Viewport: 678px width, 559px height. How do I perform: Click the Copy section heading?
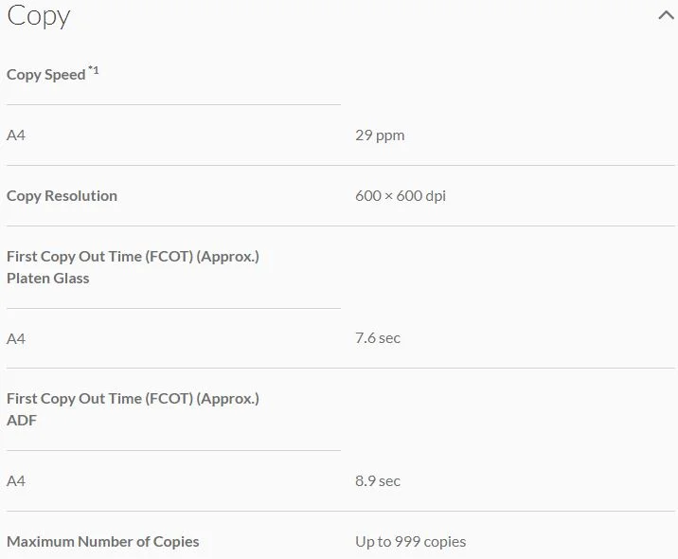pos(39,17)
